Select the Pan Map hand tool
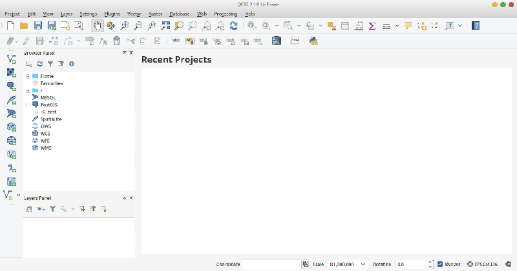This screenshot has height=271, width=517. pyautogui.click(x=98, y=26)
